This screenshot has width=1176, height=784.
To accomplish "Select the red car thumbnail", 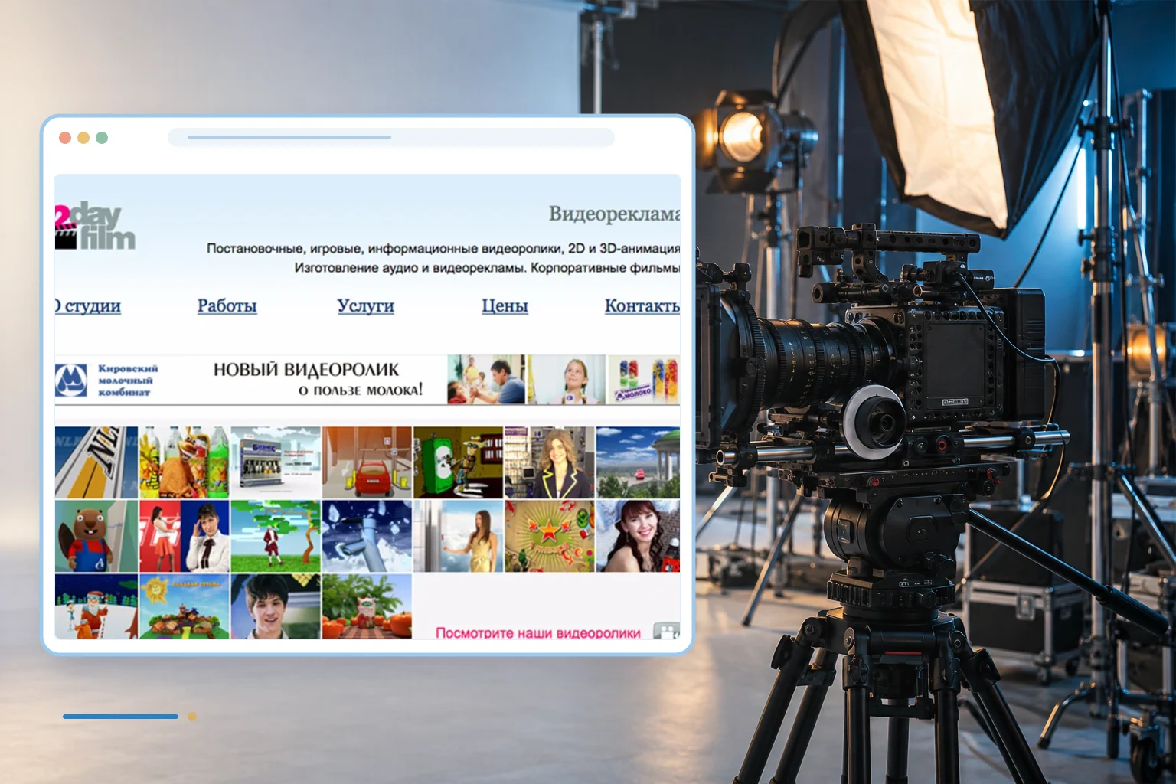I will 367,462.
